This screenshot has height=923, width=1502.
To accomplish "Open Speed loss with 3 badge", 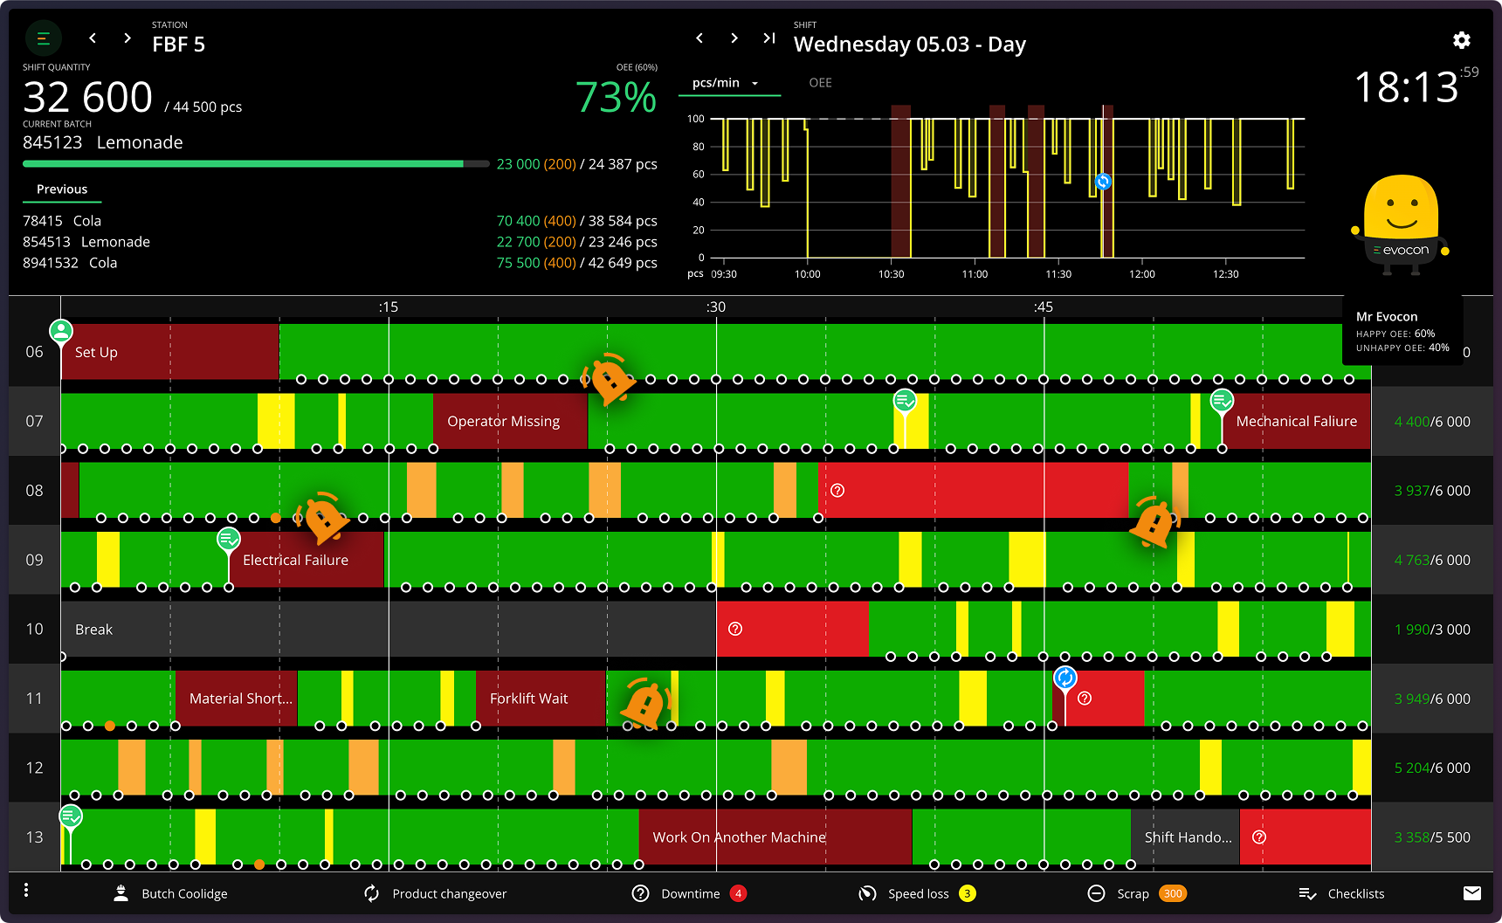I will [x=917, y=893].
